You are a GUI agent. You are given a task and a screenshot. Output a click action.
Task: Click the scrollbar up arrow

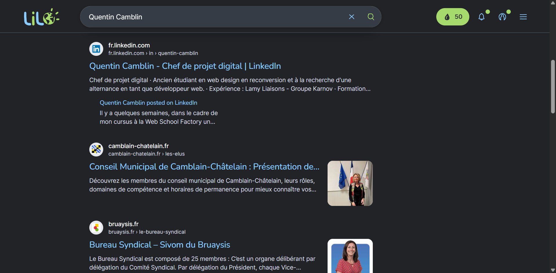[x=553, y=3]
